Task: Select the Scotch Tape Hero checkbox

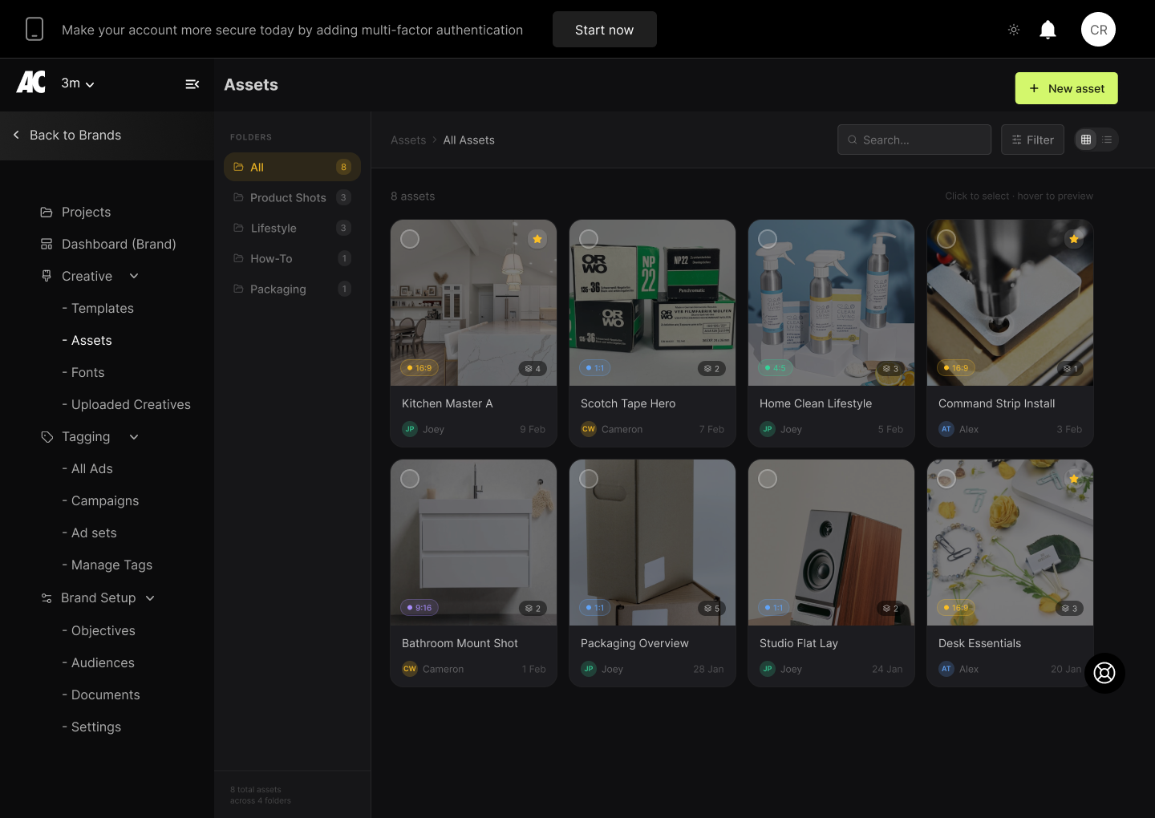Action: (589, 239)
